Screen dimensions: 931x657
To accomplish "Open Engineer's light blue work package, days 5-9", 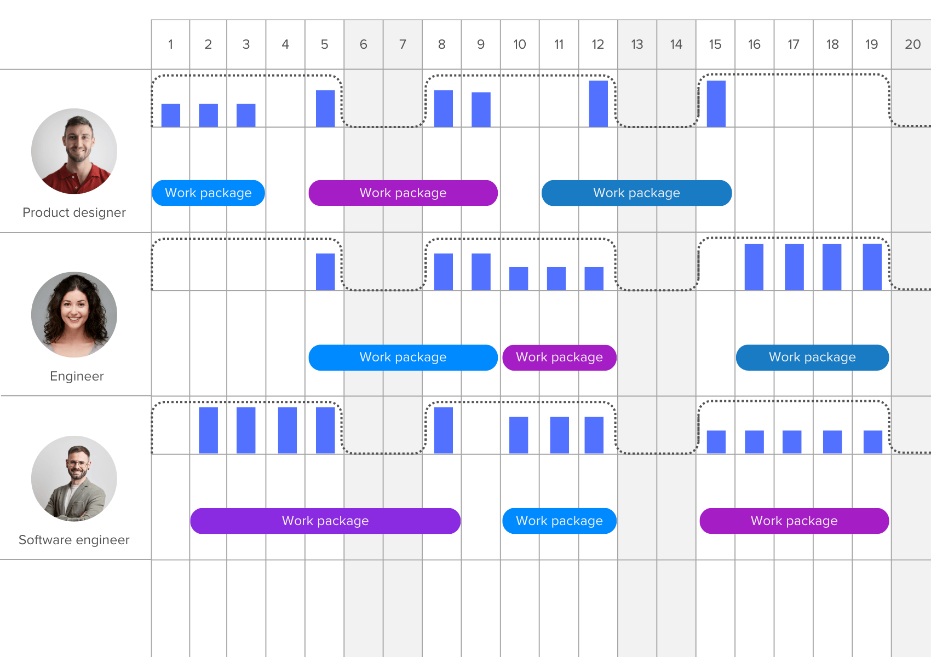I will 403,358.
